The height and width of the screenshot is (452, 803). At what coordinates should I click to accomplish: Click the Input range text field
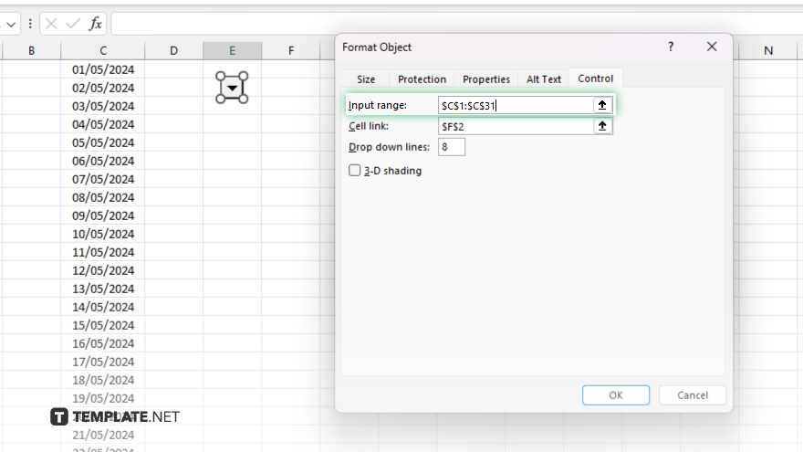coord(516,105)
